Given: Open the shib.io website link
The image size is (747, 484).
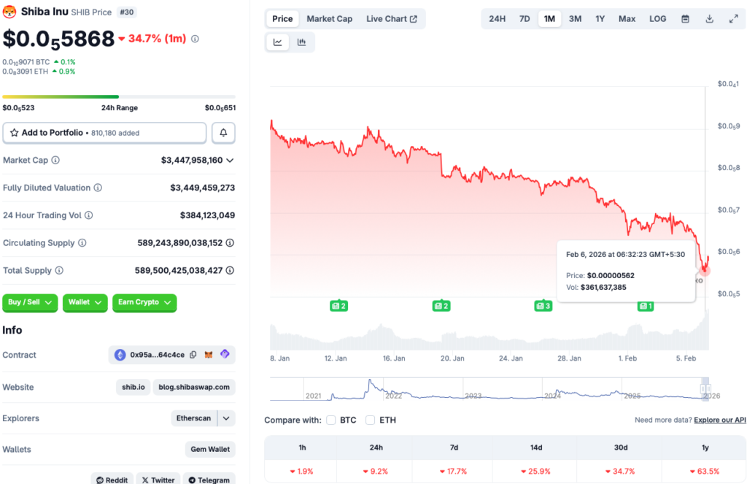Looking at the screenshot, I should [x=133, y=387].
